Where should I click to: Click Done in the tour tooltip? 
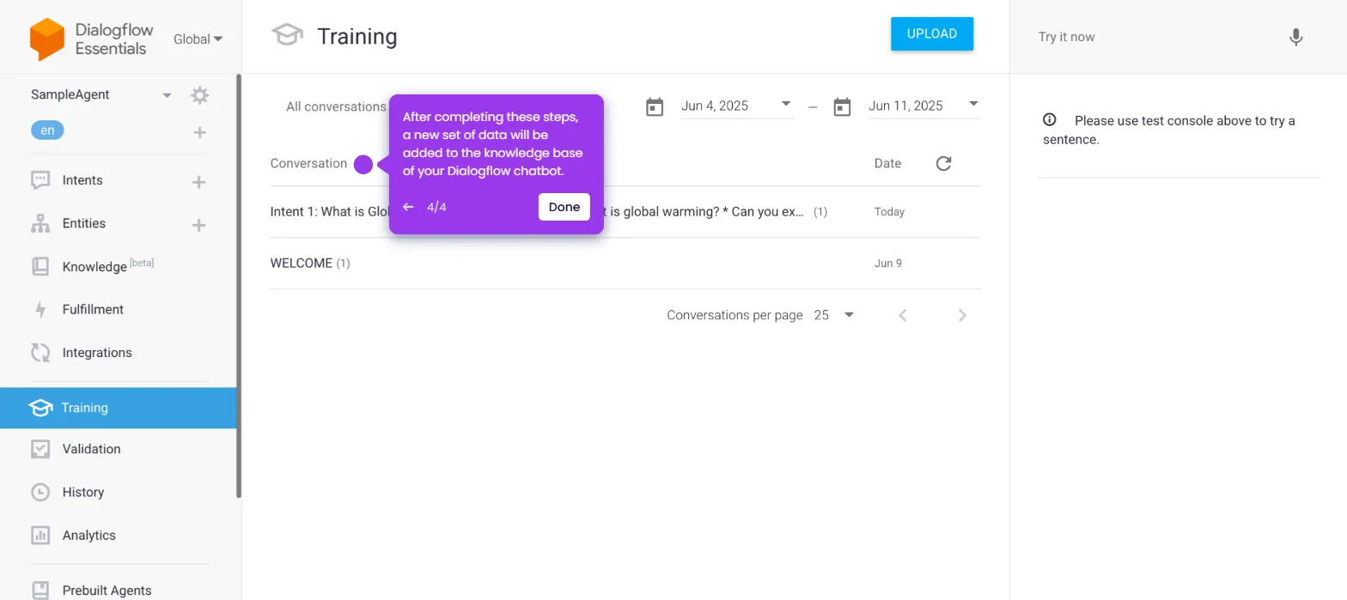tap(564, 207)
